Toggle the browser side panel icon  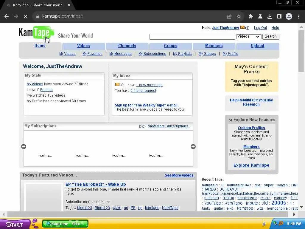click(x=279, y=17)
